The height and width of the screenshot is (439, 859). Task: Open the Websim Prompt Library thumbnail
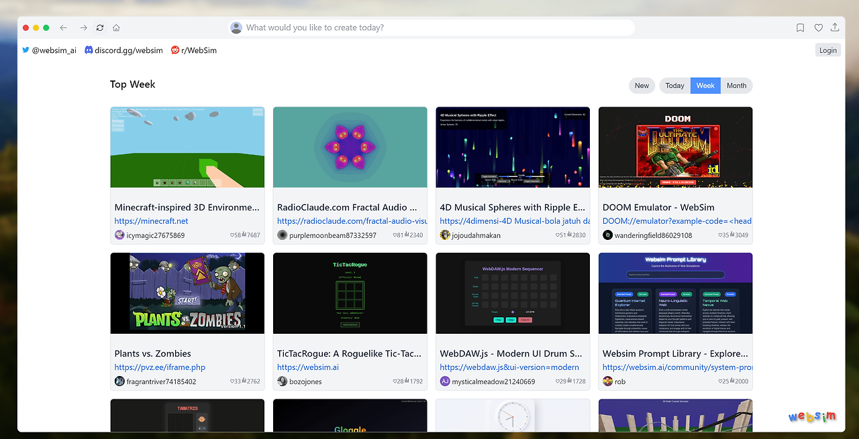tap(675, 293)
